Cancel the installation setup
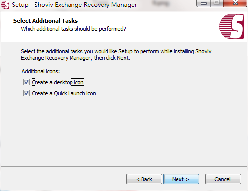248x191 pixels. pyautogui.click(x=223, y=179)
